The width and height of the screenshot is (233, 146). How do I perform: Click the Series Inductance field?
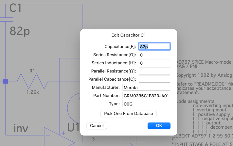tap(154, 63)
